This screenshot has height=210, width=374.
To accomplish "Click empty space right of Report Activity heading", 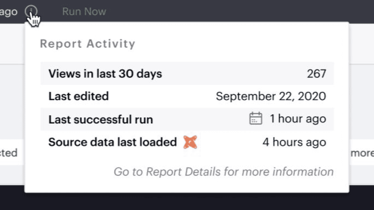I will (x=239, y=44).
